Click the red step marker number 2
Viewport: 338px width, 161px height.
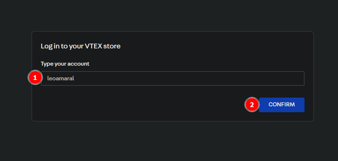(252, 105)
